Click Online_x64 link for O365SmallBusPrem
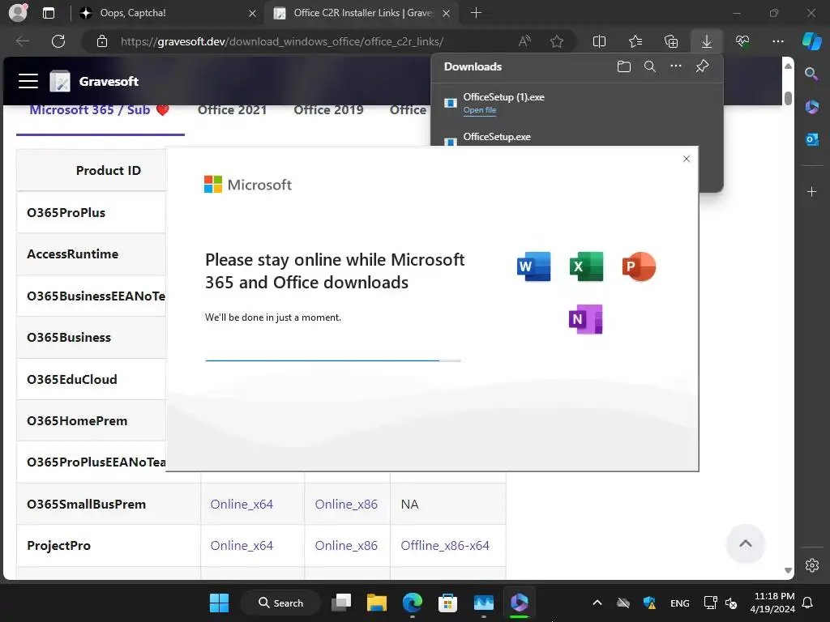Image resolution: width=830 pixels, height=622 pixels. click(x=242, y=504)
